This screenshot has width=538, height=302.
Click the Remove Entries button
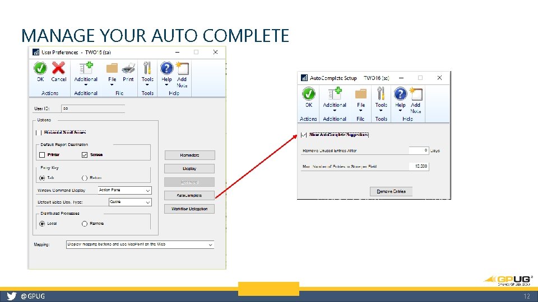(391, 191)
